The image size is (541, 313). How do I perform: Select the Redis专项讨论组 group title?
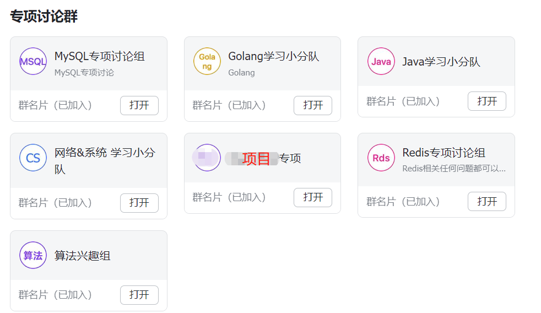point(443,153)
